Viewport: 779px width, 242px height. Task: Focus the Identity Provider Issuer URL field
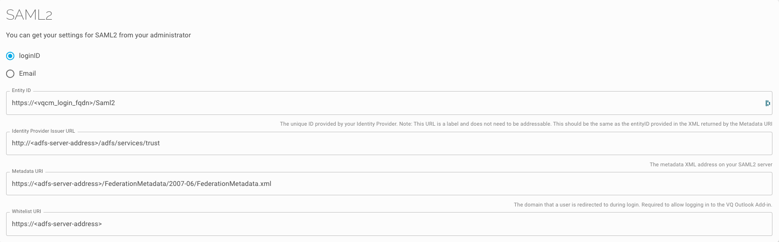[x=389, y=143]
